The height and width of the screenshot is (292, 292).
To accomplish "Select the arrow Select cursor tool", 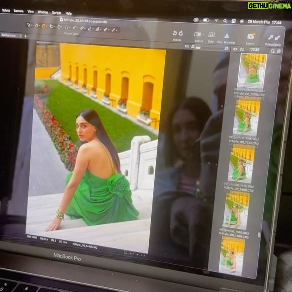I will (28, 25).
